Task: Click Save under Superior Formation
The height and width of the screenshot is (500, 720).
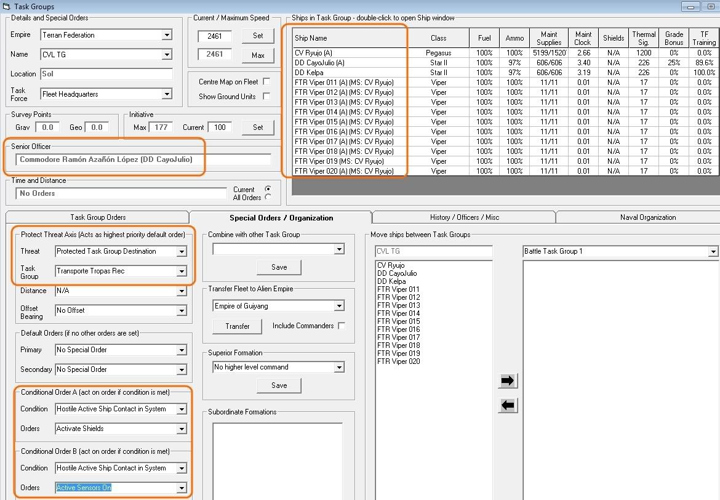Action: coord(279,385)
